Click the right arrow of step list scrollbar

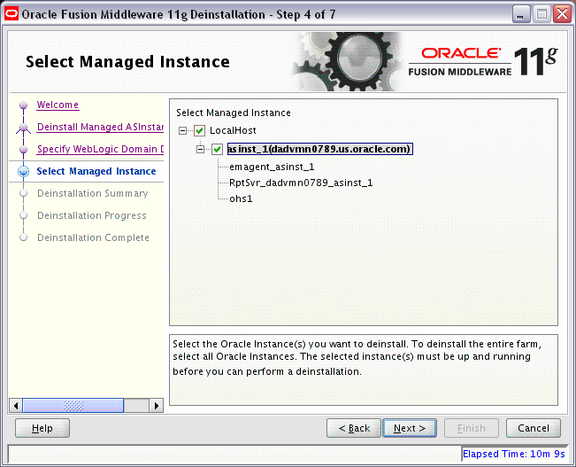tap(157, 406)
